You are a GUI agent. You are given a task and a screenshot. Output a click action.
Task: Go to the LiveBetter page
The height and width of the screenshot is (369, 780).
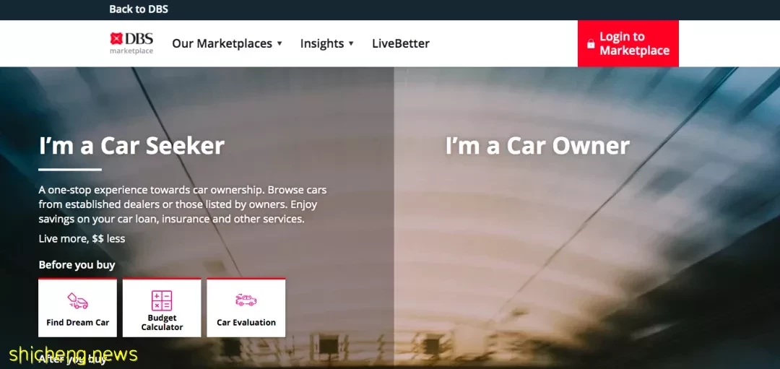(400, 43)
